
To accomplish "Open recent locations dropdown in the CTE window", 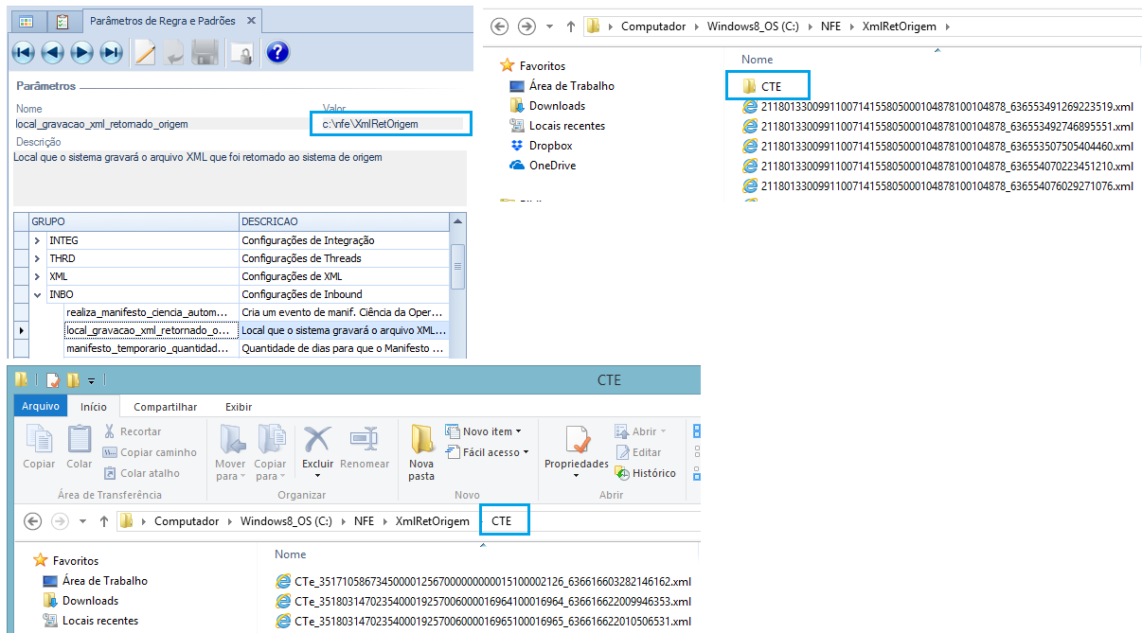I will 82,521.
